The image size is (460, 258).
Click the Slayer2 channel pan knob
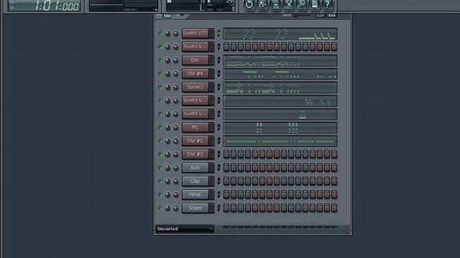click(167, 87)
